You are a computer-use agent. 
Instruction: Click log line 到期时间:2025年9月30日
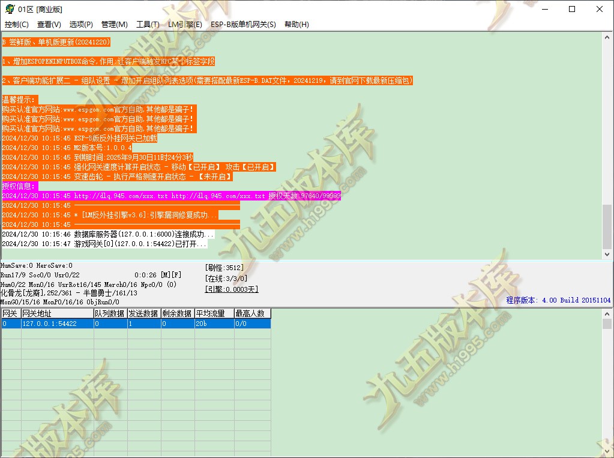(x=97, y=157)
